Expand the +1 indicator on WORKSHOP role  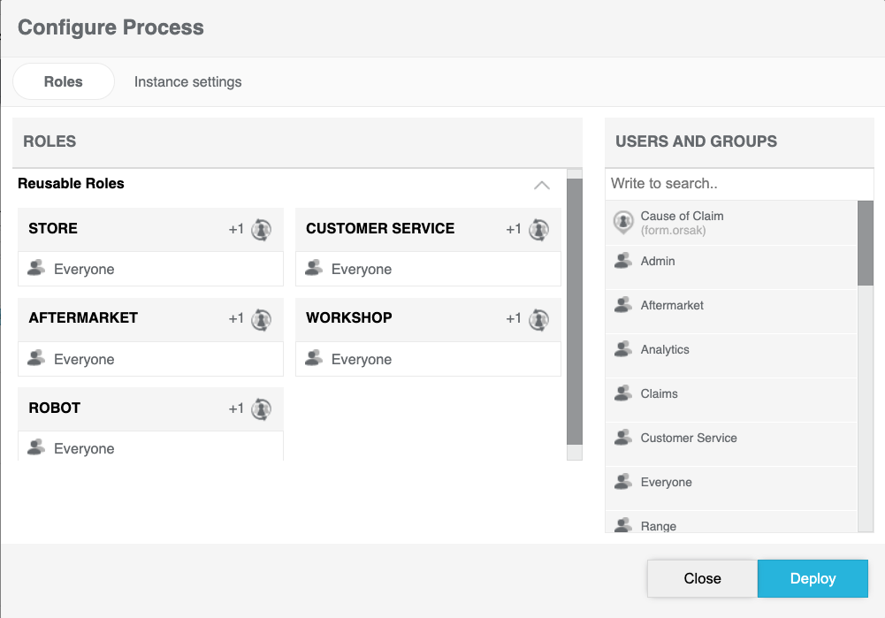pos(514,319)
